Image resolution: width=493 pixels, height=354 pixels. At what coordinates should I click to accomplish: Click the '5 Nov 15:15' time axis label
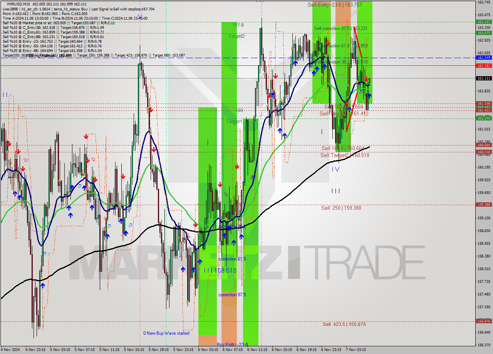(134, 350)
